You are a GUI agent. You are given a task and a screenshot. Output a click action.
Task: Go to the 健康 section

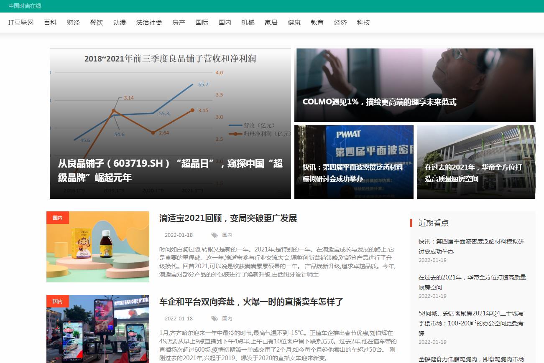tap(294, 23)
